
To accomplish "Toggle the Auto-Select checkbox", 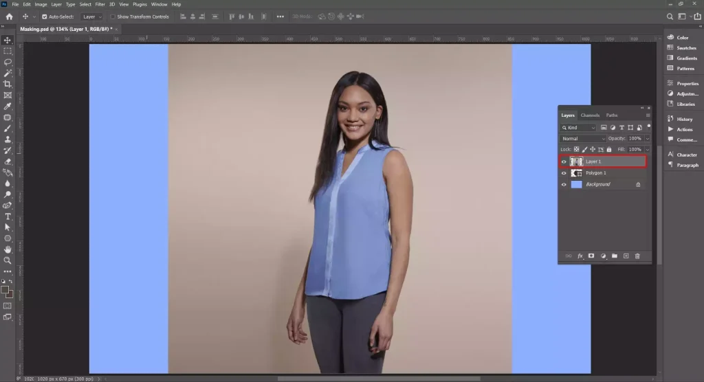I will tap(45, 16).
